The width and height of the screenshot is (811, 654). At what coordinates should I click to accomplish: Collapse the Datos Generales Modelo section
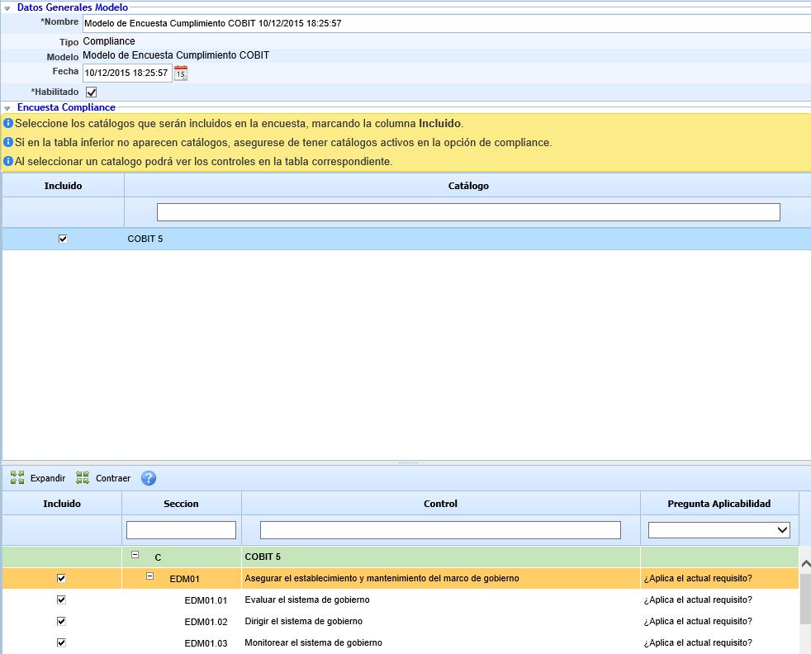coord(7,7)
